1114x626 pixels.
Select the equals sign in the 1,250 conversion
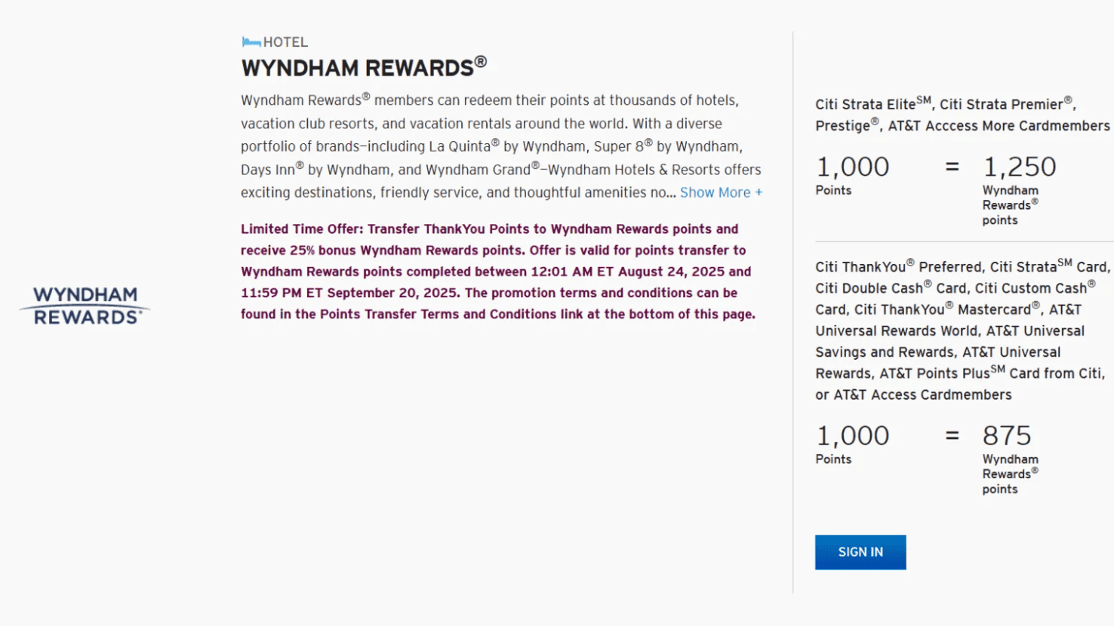(952, 167)
